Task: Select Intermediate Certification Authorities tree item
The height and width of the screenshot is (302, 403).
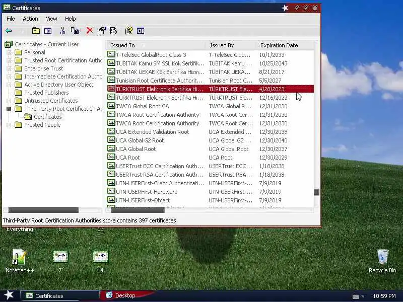Action: [63, 77]
